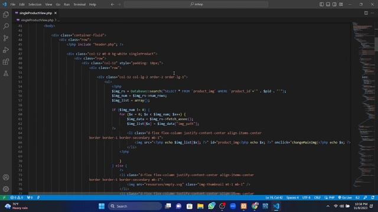This screenshot has height=212, width=378.
Task: Select PHP version 8.2 in status bar
Action: (357, 198)
